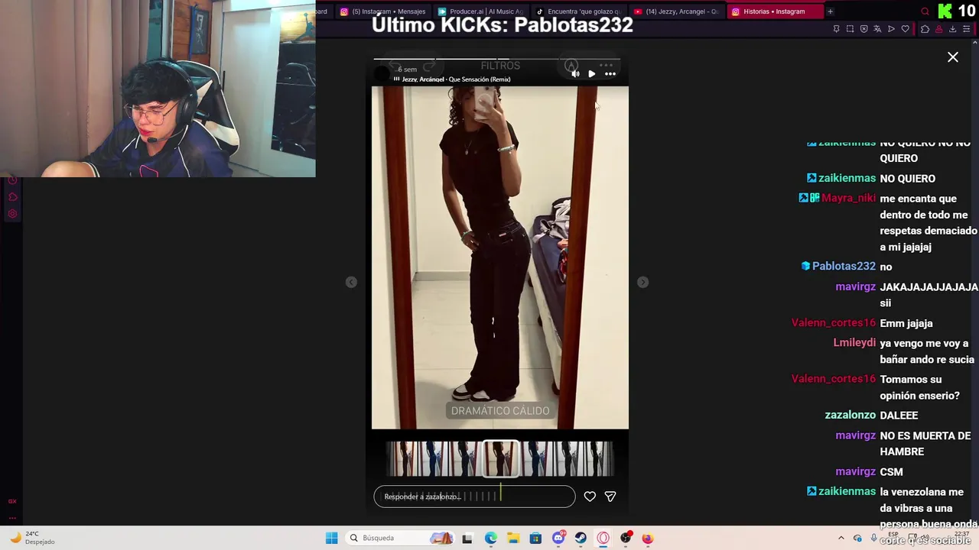This screenshot has height=550, width=979.
Task: Close the Instagram story viewer
Action: click(953, 57)
